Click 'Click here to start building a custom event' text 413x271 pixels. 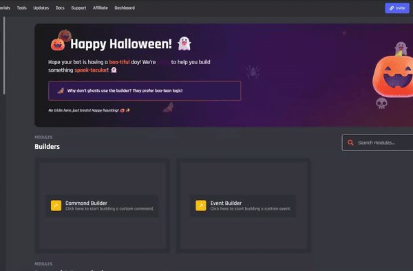[251, 209]
